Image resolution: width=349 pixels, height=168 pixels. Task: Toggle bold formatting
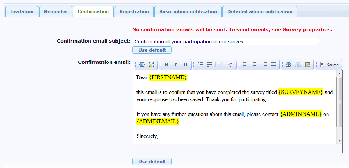click(166, 65)
